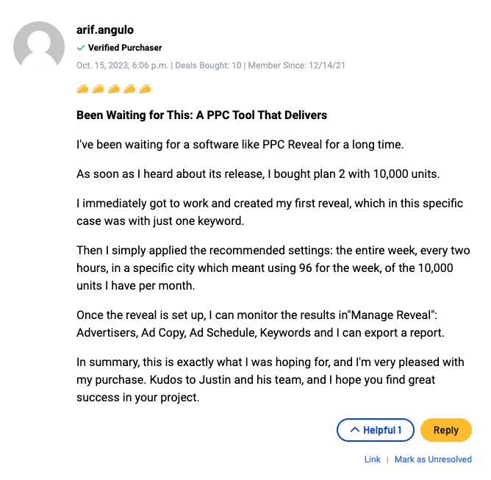Click the third taco rating icon

click(x=114, y=89)
